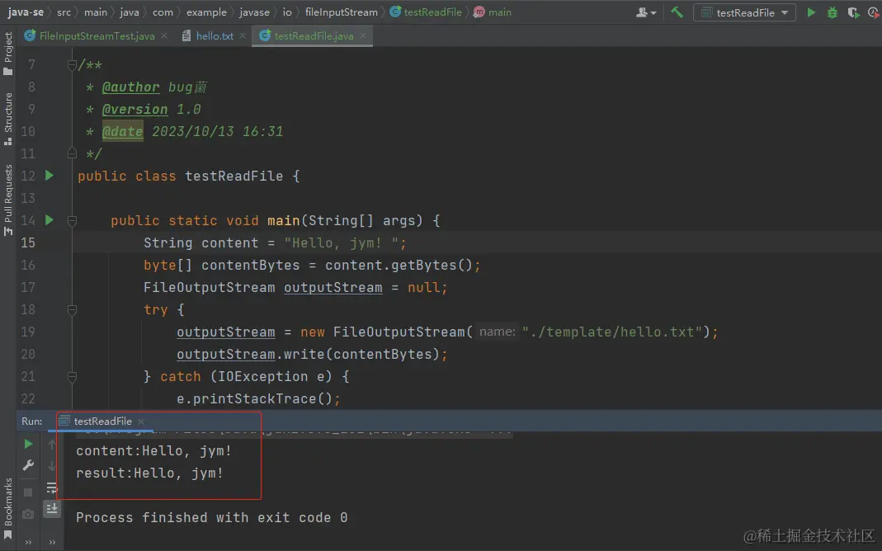Build the project with the hammer icon
Image resolution: width=882 pixels, height=551 pixels.
tap(677, 12)
